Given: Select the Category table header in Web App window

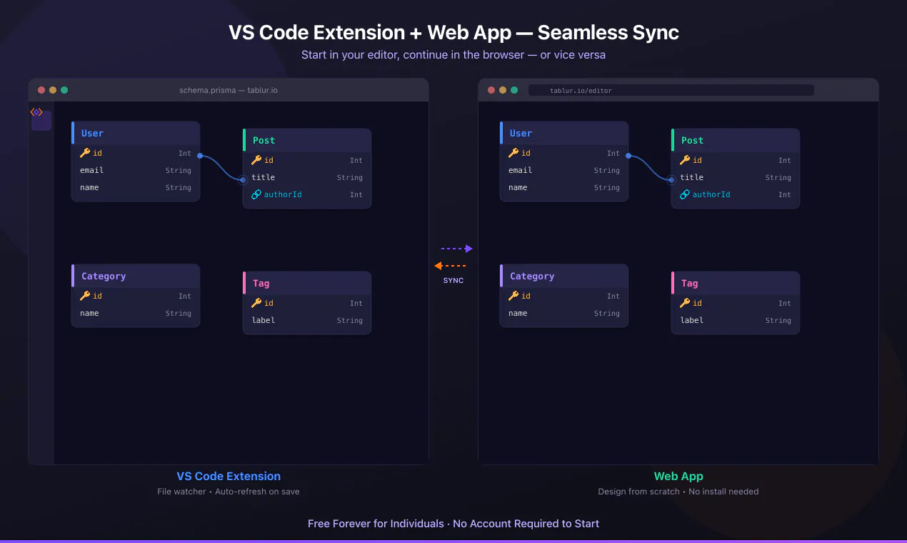Looking at the screenshot, I should (x=564, y=276).
